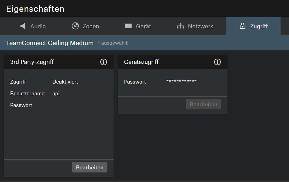This screenshot has width=289, height=182.
Task: Click the '1 ausgewählt' selection label
Action: (x=112, y=43)
